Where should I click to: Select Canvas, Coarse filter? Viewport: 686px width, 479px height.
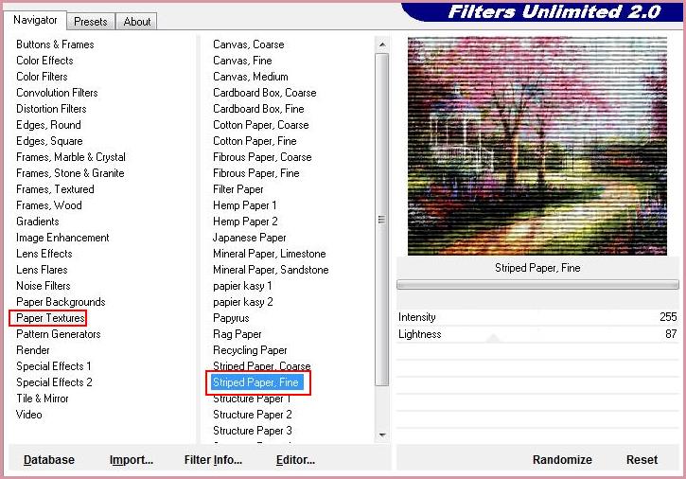[x=248, y=44]
